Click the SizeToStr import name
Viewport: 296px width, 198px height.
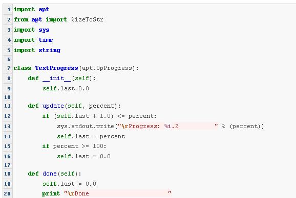(x=87, y=19)
